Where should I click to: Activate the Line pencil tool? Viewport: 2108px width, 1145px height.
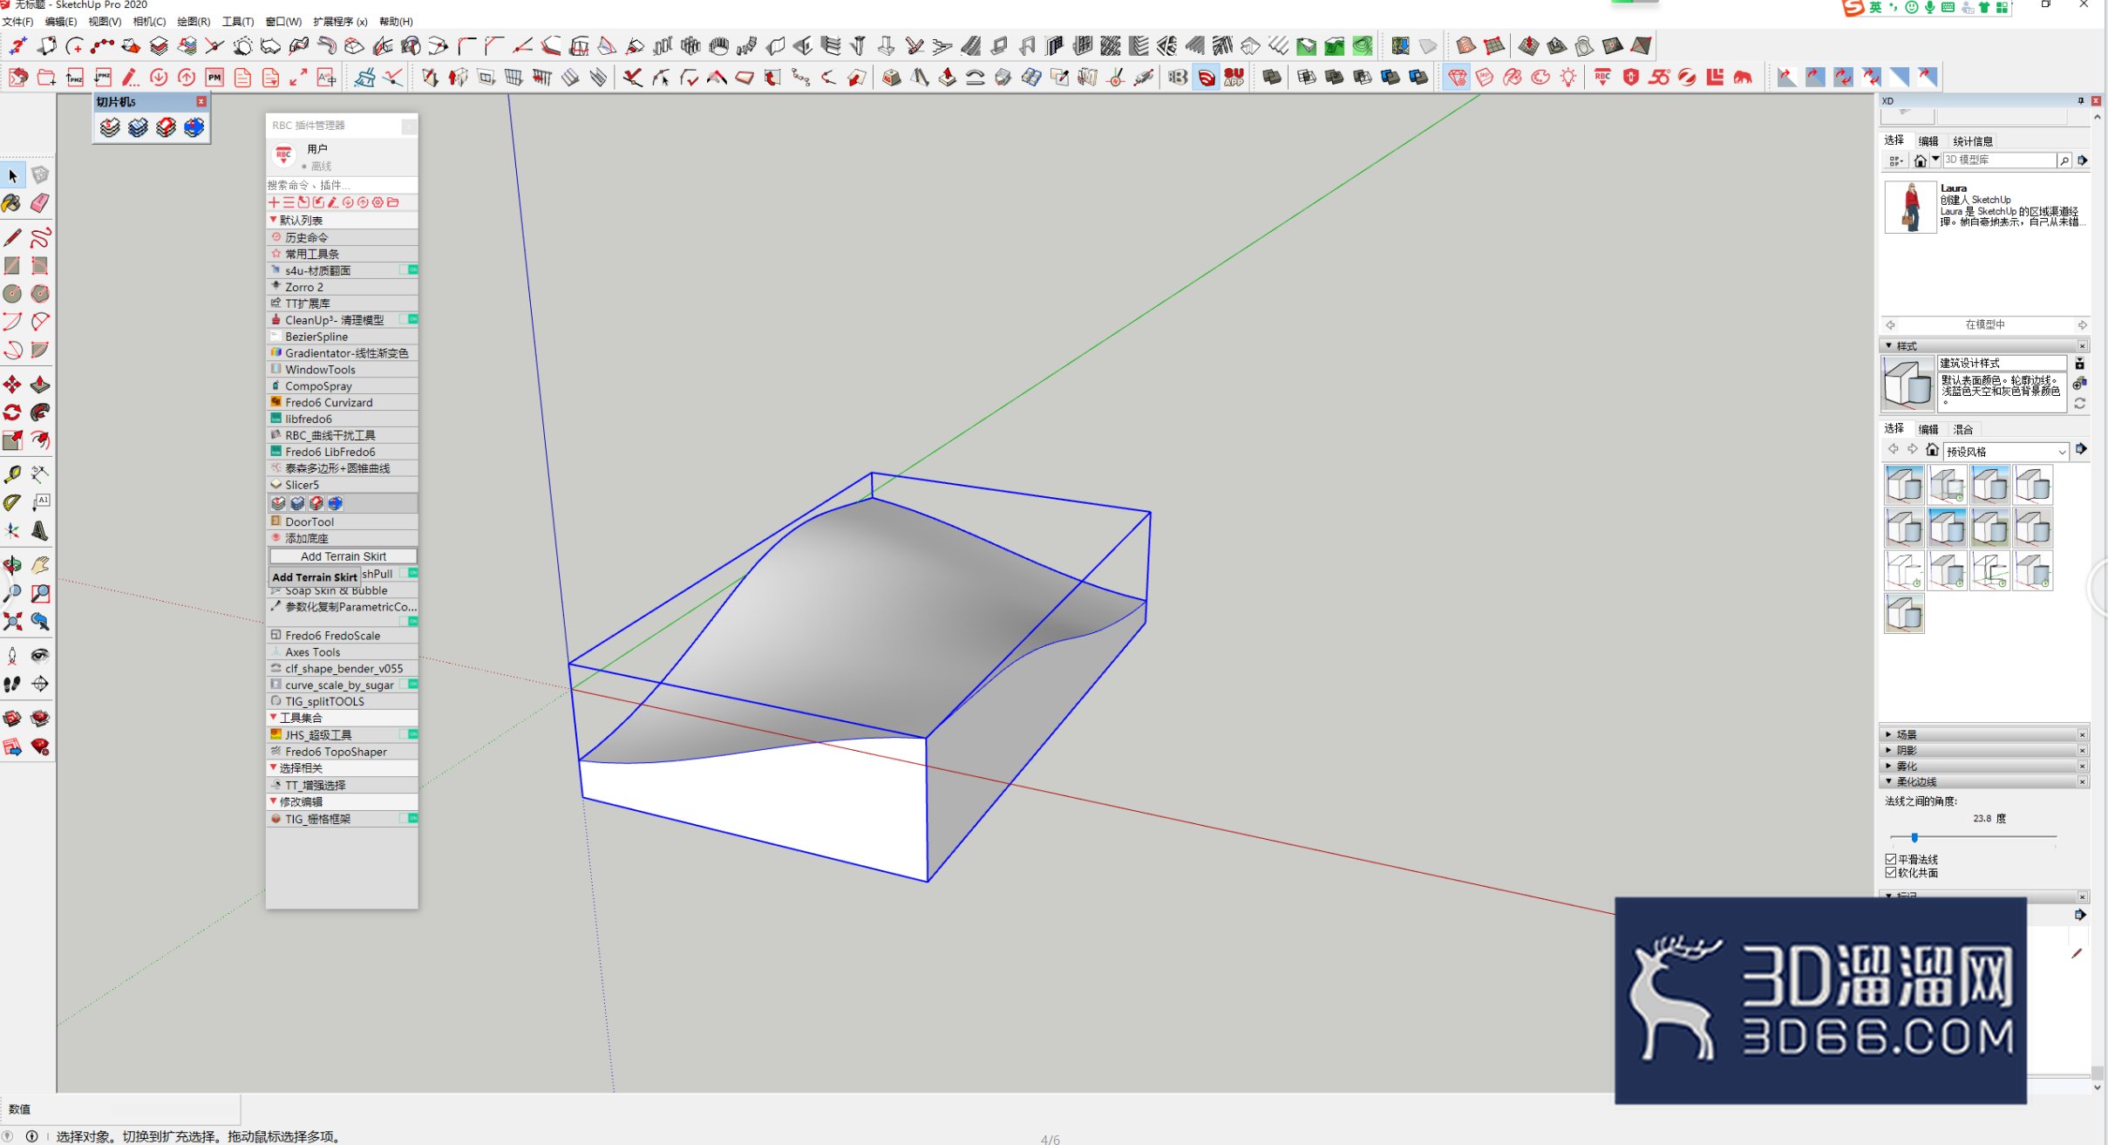pos(12,237)
